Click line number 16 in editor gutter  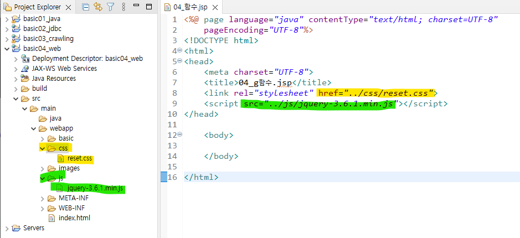pos(172,177)
